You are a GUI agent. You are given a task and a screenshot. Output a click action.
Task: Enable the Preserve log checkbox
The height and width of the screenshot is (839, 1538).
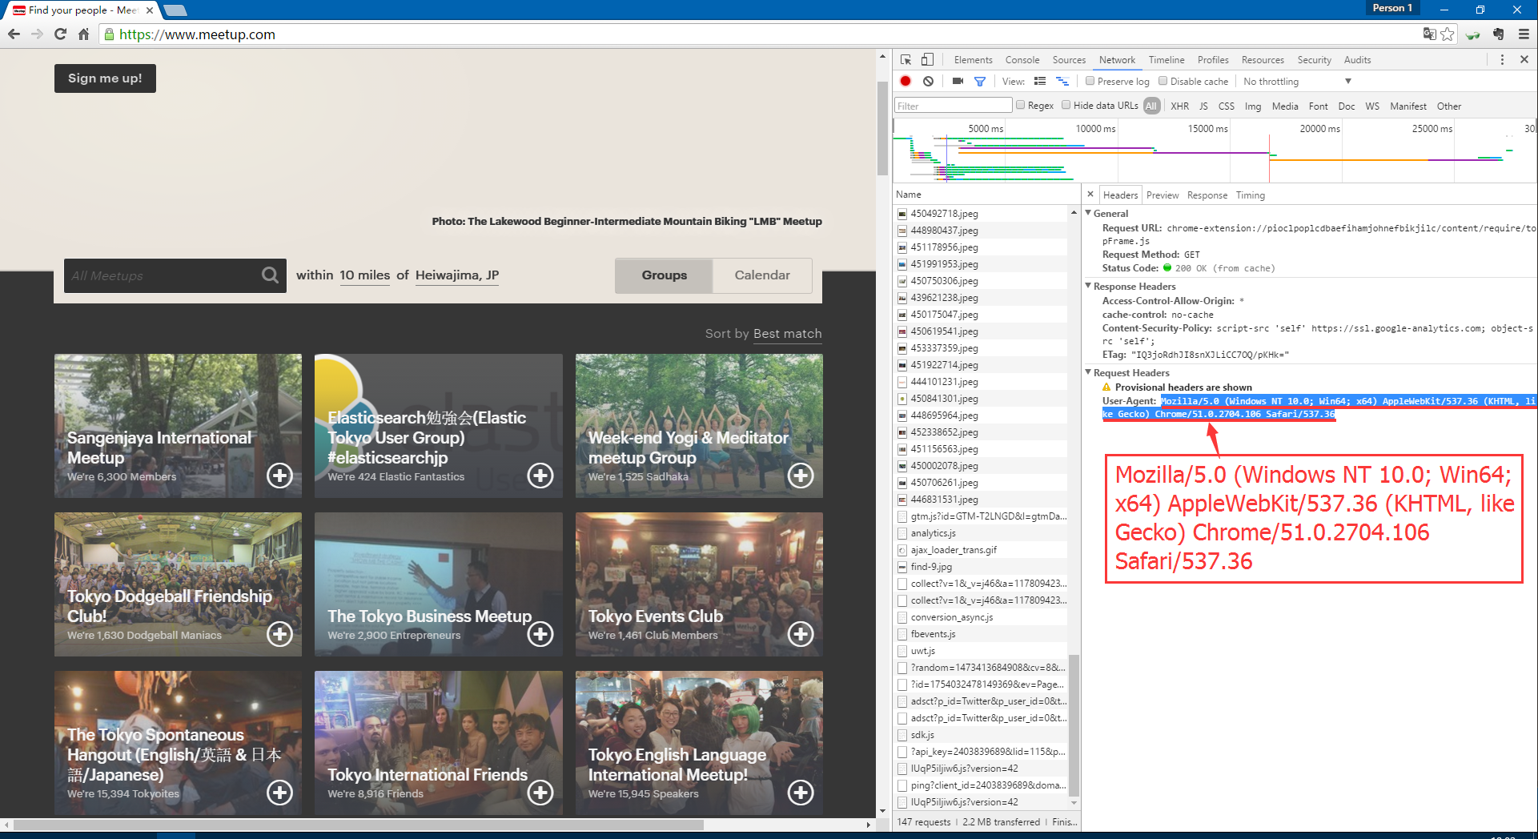point(1090,81)
